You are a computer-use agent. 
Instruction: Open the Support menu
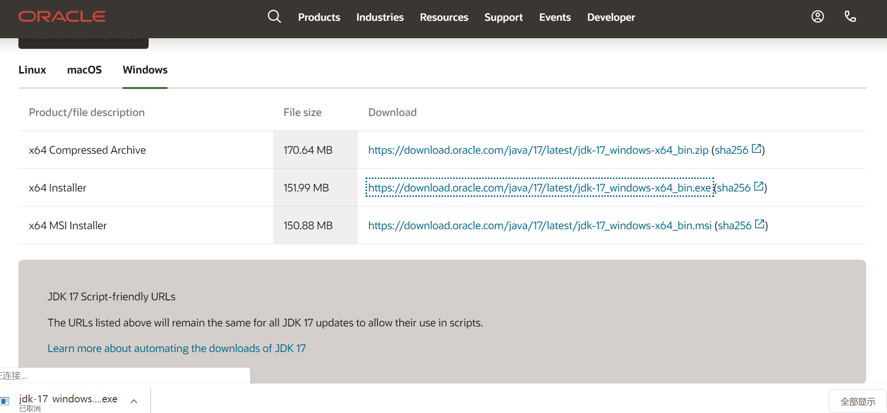click(x=504, y=17)
